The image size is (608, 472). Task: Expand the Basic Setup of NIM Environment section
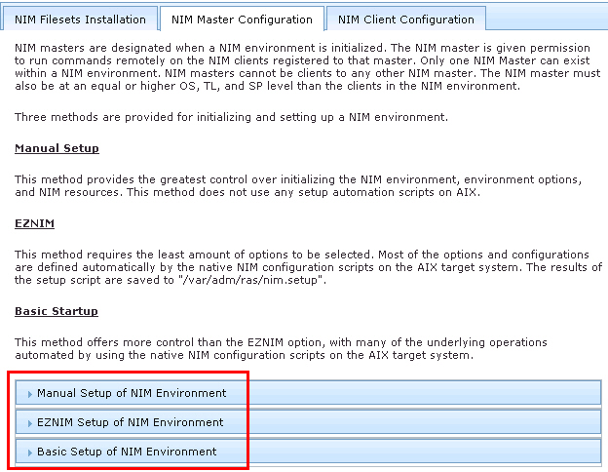click(127, 452)
